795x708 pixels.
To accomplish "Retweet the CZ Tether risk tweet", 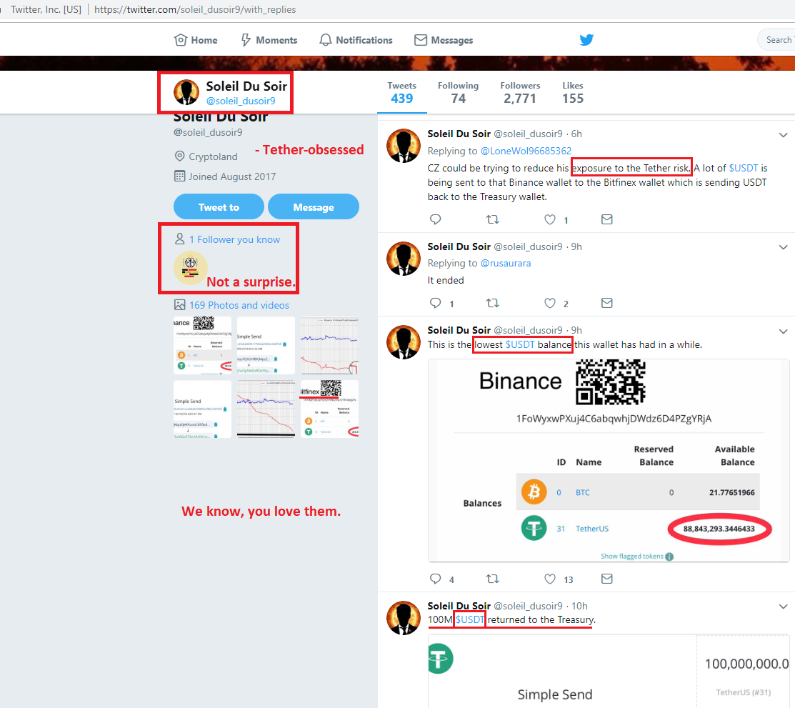I will [493, 219].
